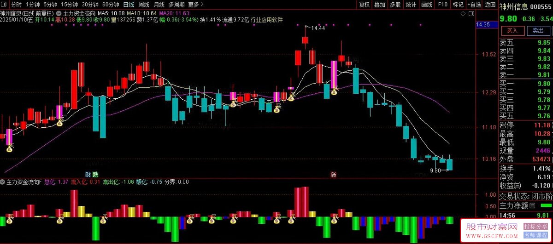Open the 统计 statistics tool
Viewport: 553px width, 244px height.
pyautogui.click(x=411, y=5)
